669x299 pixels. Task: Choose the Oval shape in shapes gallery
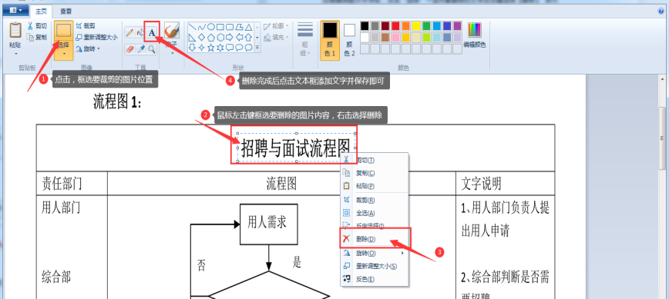pos(211,27)
